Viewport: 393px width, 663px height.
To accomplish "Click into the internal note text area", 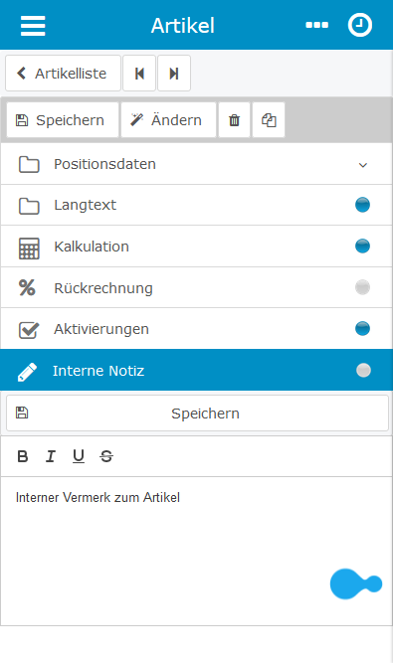I will coord(196,551).
